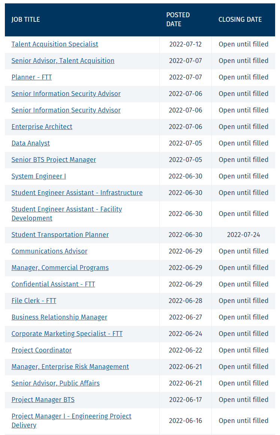Open the Confidential Assistant - FTT posting
This screenshot has width=280, height=435.
(53, 284)
